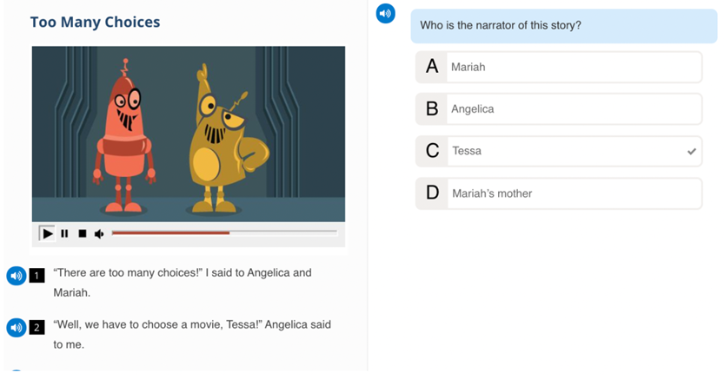The height and width of the screenshot is (379, 724).
Task: Mute the video volume speaker icon
Action: (99, 234)
